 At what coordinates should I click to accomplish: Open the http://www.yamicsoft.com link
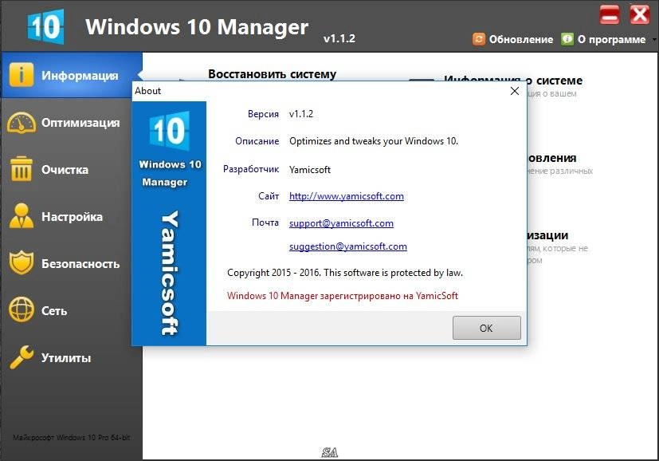pos(347,196)
